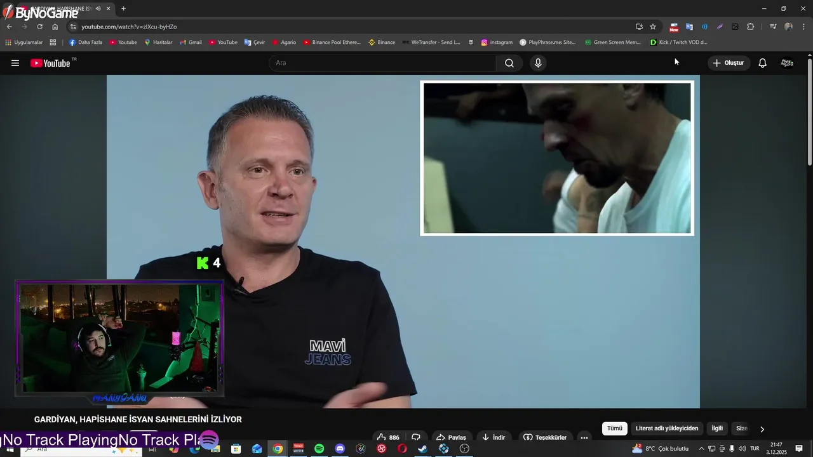
Task: Dislike the video
Action: (416, 437)
